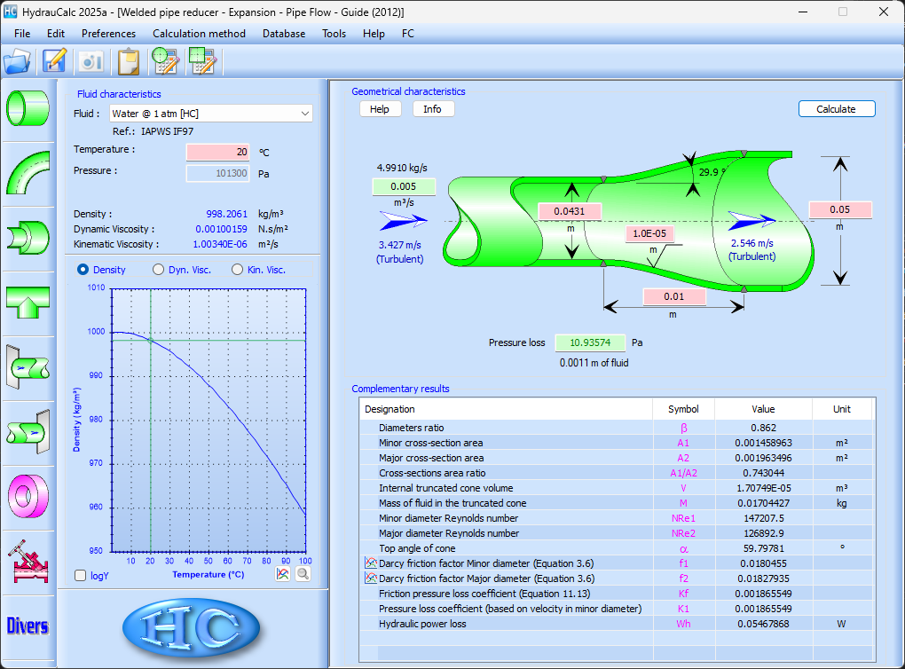Open the Database menu
This screenshot has width=905, height=669.
(x=283, y=34)
